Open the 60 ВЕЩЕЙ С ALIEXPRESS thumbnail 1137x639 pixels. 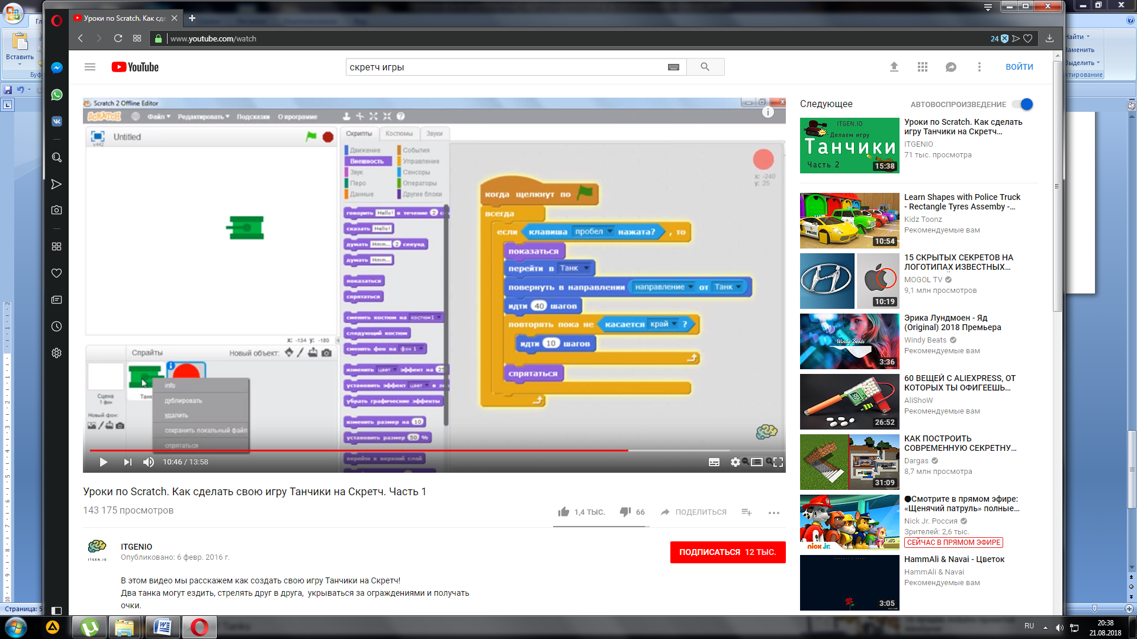click(850, 402)
